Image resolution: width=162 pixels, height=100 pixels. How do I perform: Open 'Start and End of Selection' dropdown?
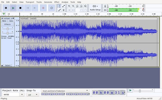(65, 91)
